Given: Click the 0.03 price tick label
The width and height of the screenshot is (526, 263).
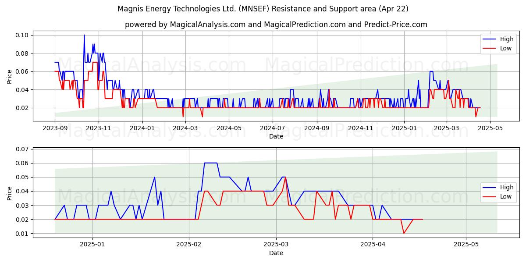Looking at the screenshot, I should click(22, 205).
